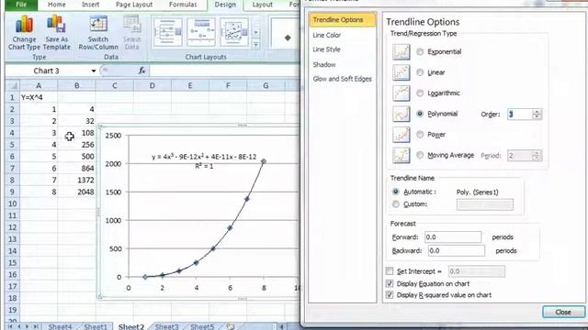Click inside the formula bar
Viewport: 588px width, 330px height.
[224, 71]
